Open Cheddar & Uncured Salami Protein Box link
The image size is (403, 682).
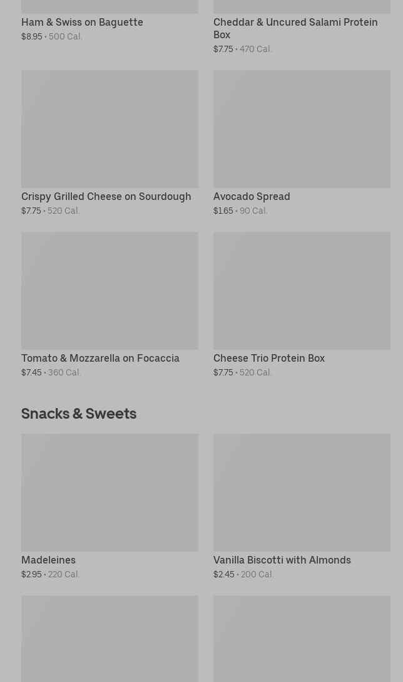295,28
